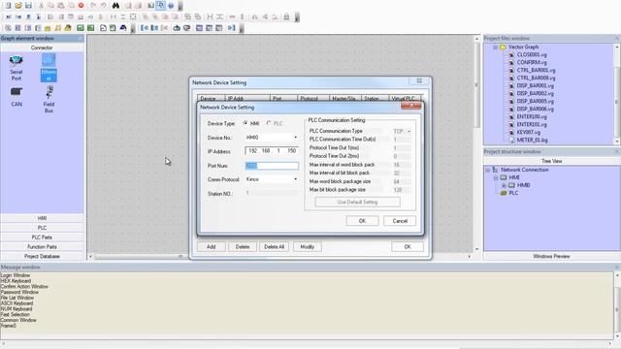Click the Network Connection tree icon
The height and width of the screenshot is (349, 621).
[x=495, y=170]
